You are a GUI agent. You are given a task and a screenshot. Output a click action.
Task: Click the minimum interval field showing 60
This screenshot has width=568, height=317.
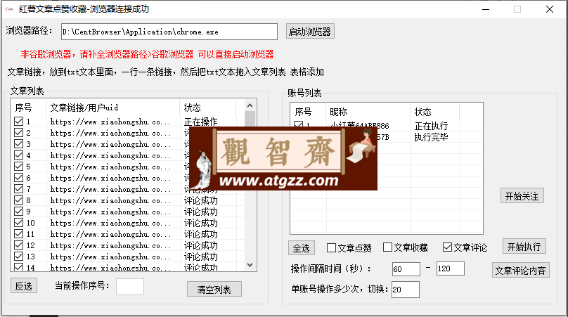406,269
